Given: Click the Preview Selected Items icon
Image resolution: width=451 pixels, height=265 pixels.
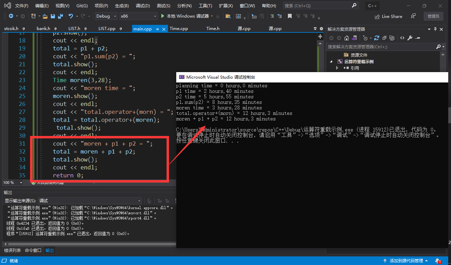Looking at the screenshot, I should [x=417, y=38].
